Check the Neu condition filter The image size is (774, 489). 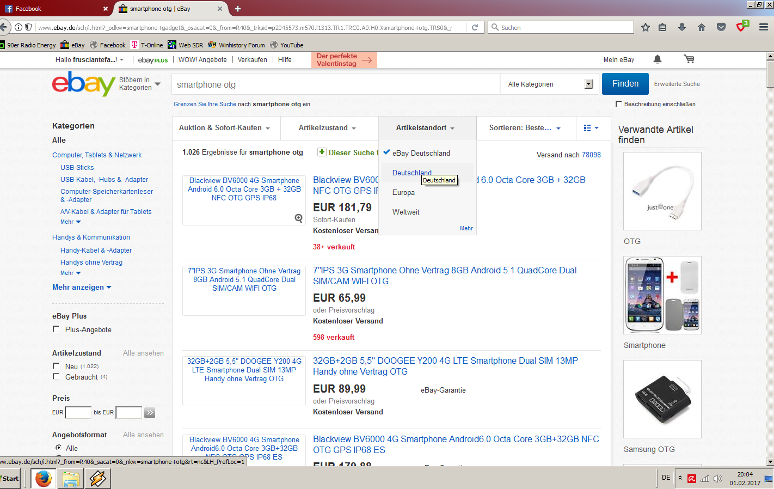[56, 366]
